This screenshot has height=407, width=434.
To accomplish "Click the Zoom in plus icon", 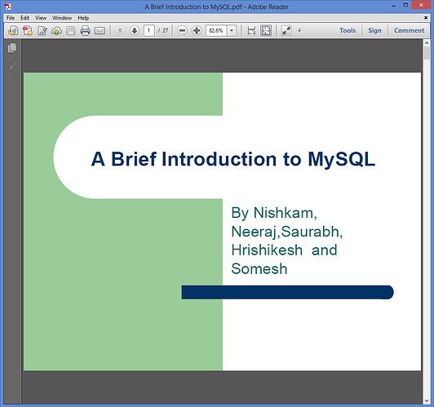I will coord(197,30).
